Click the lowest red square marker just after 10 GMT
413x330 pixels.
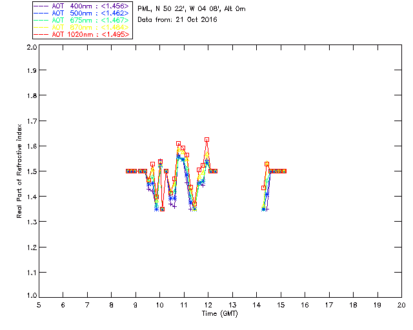pyautogui.click(x=162, y=209)
